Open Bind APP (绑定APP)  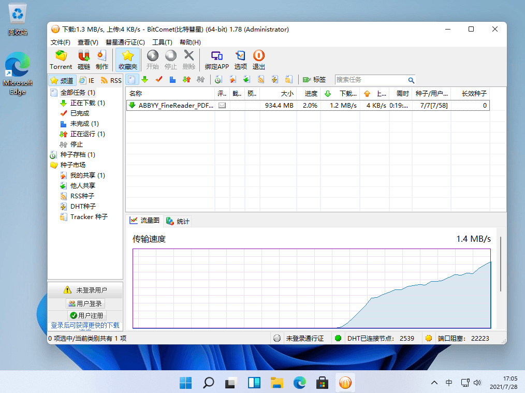click(x=216, y=60)
